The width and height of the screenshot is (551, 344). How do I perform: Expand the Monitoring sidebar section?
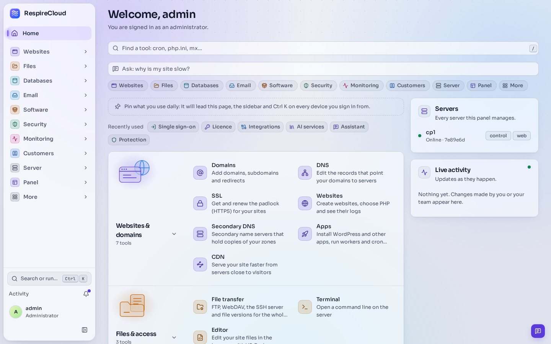pos(49,139)
